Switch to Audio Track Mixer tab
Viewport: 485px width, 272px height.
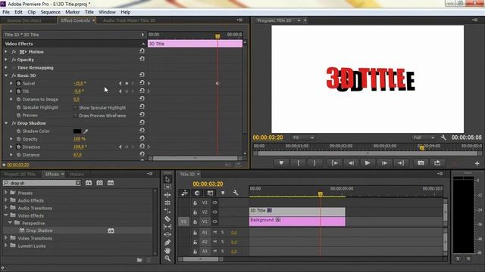[129, 20]
